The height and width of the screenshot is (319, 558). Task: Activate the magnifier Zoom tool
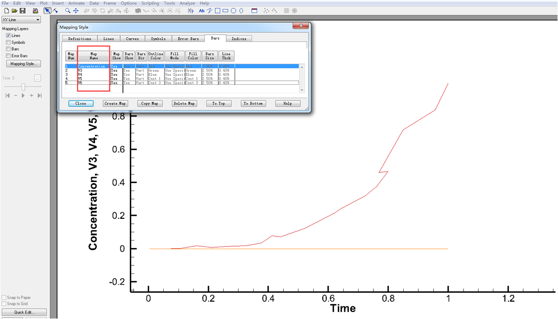point(68,10)
